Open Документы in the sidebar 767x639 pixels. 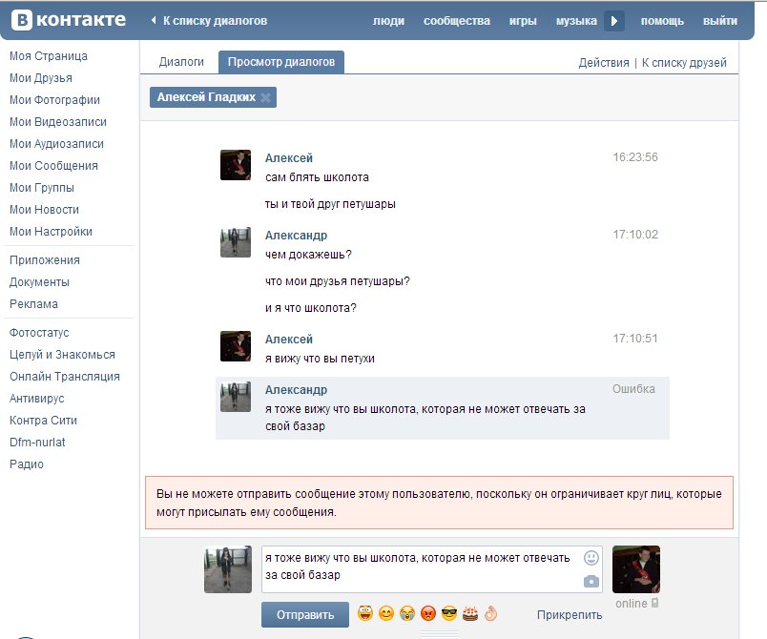[40, 282]
